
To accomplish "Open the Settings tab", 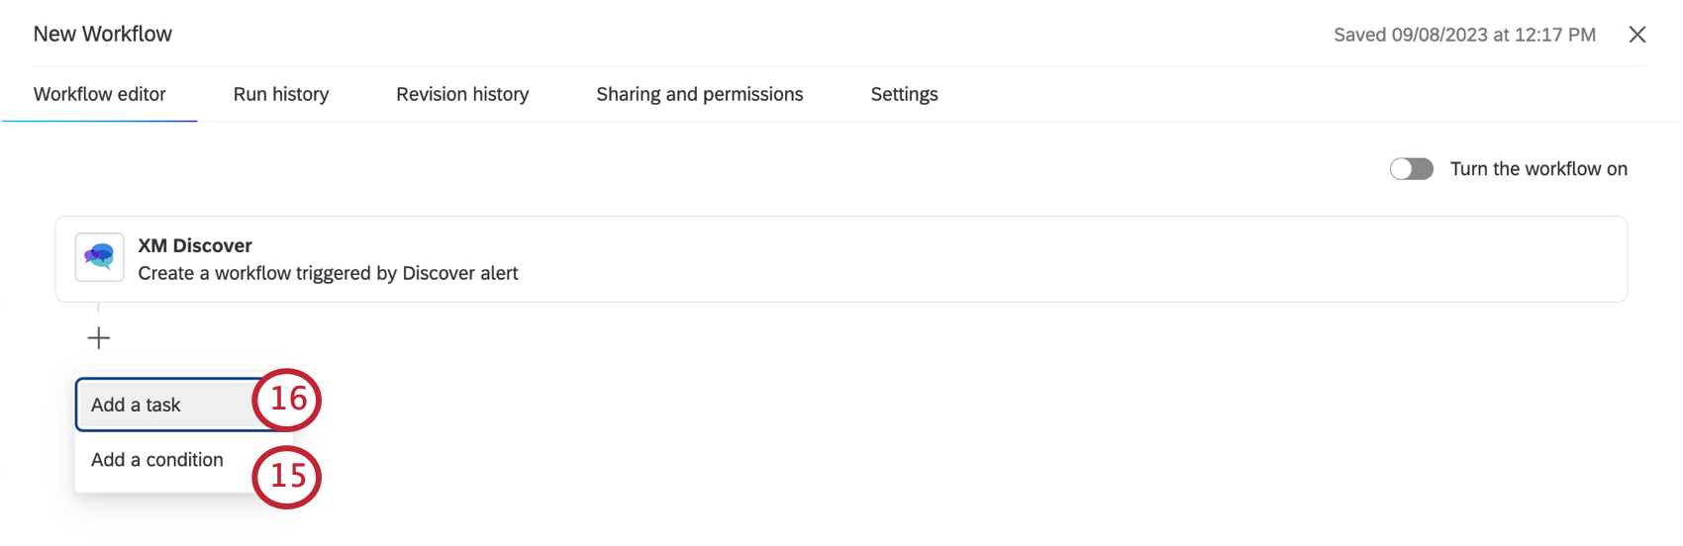I will [904, 94].
